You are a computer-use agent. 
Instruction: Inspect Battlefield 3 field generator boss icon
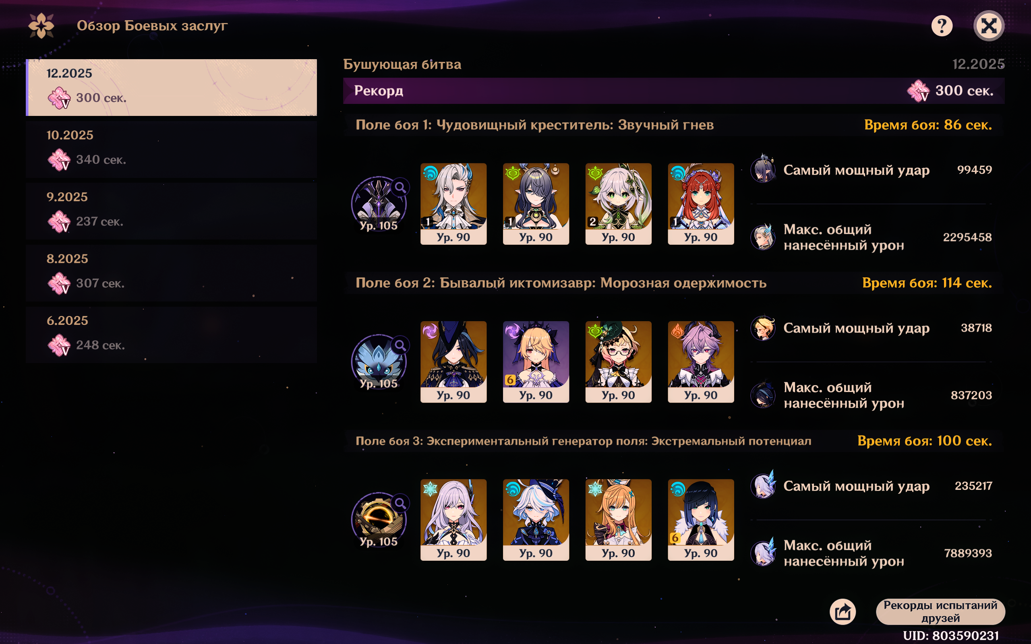coord(378,520)
